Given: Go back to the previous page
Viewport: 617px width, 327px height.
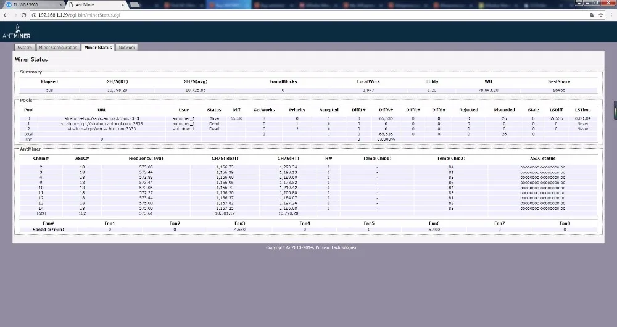Looking at the screenshot, I should pyautogui.click(x=6, y=15).
